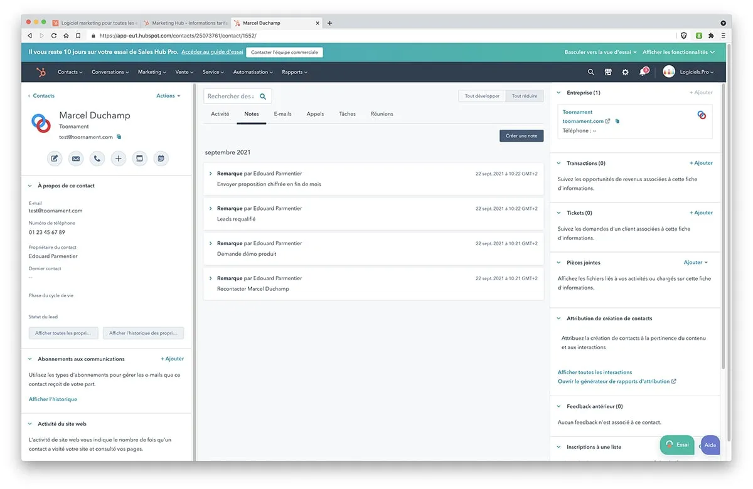753x489 pixels.
Task: Click the browser bookmark icon
Action: point(78,36)
